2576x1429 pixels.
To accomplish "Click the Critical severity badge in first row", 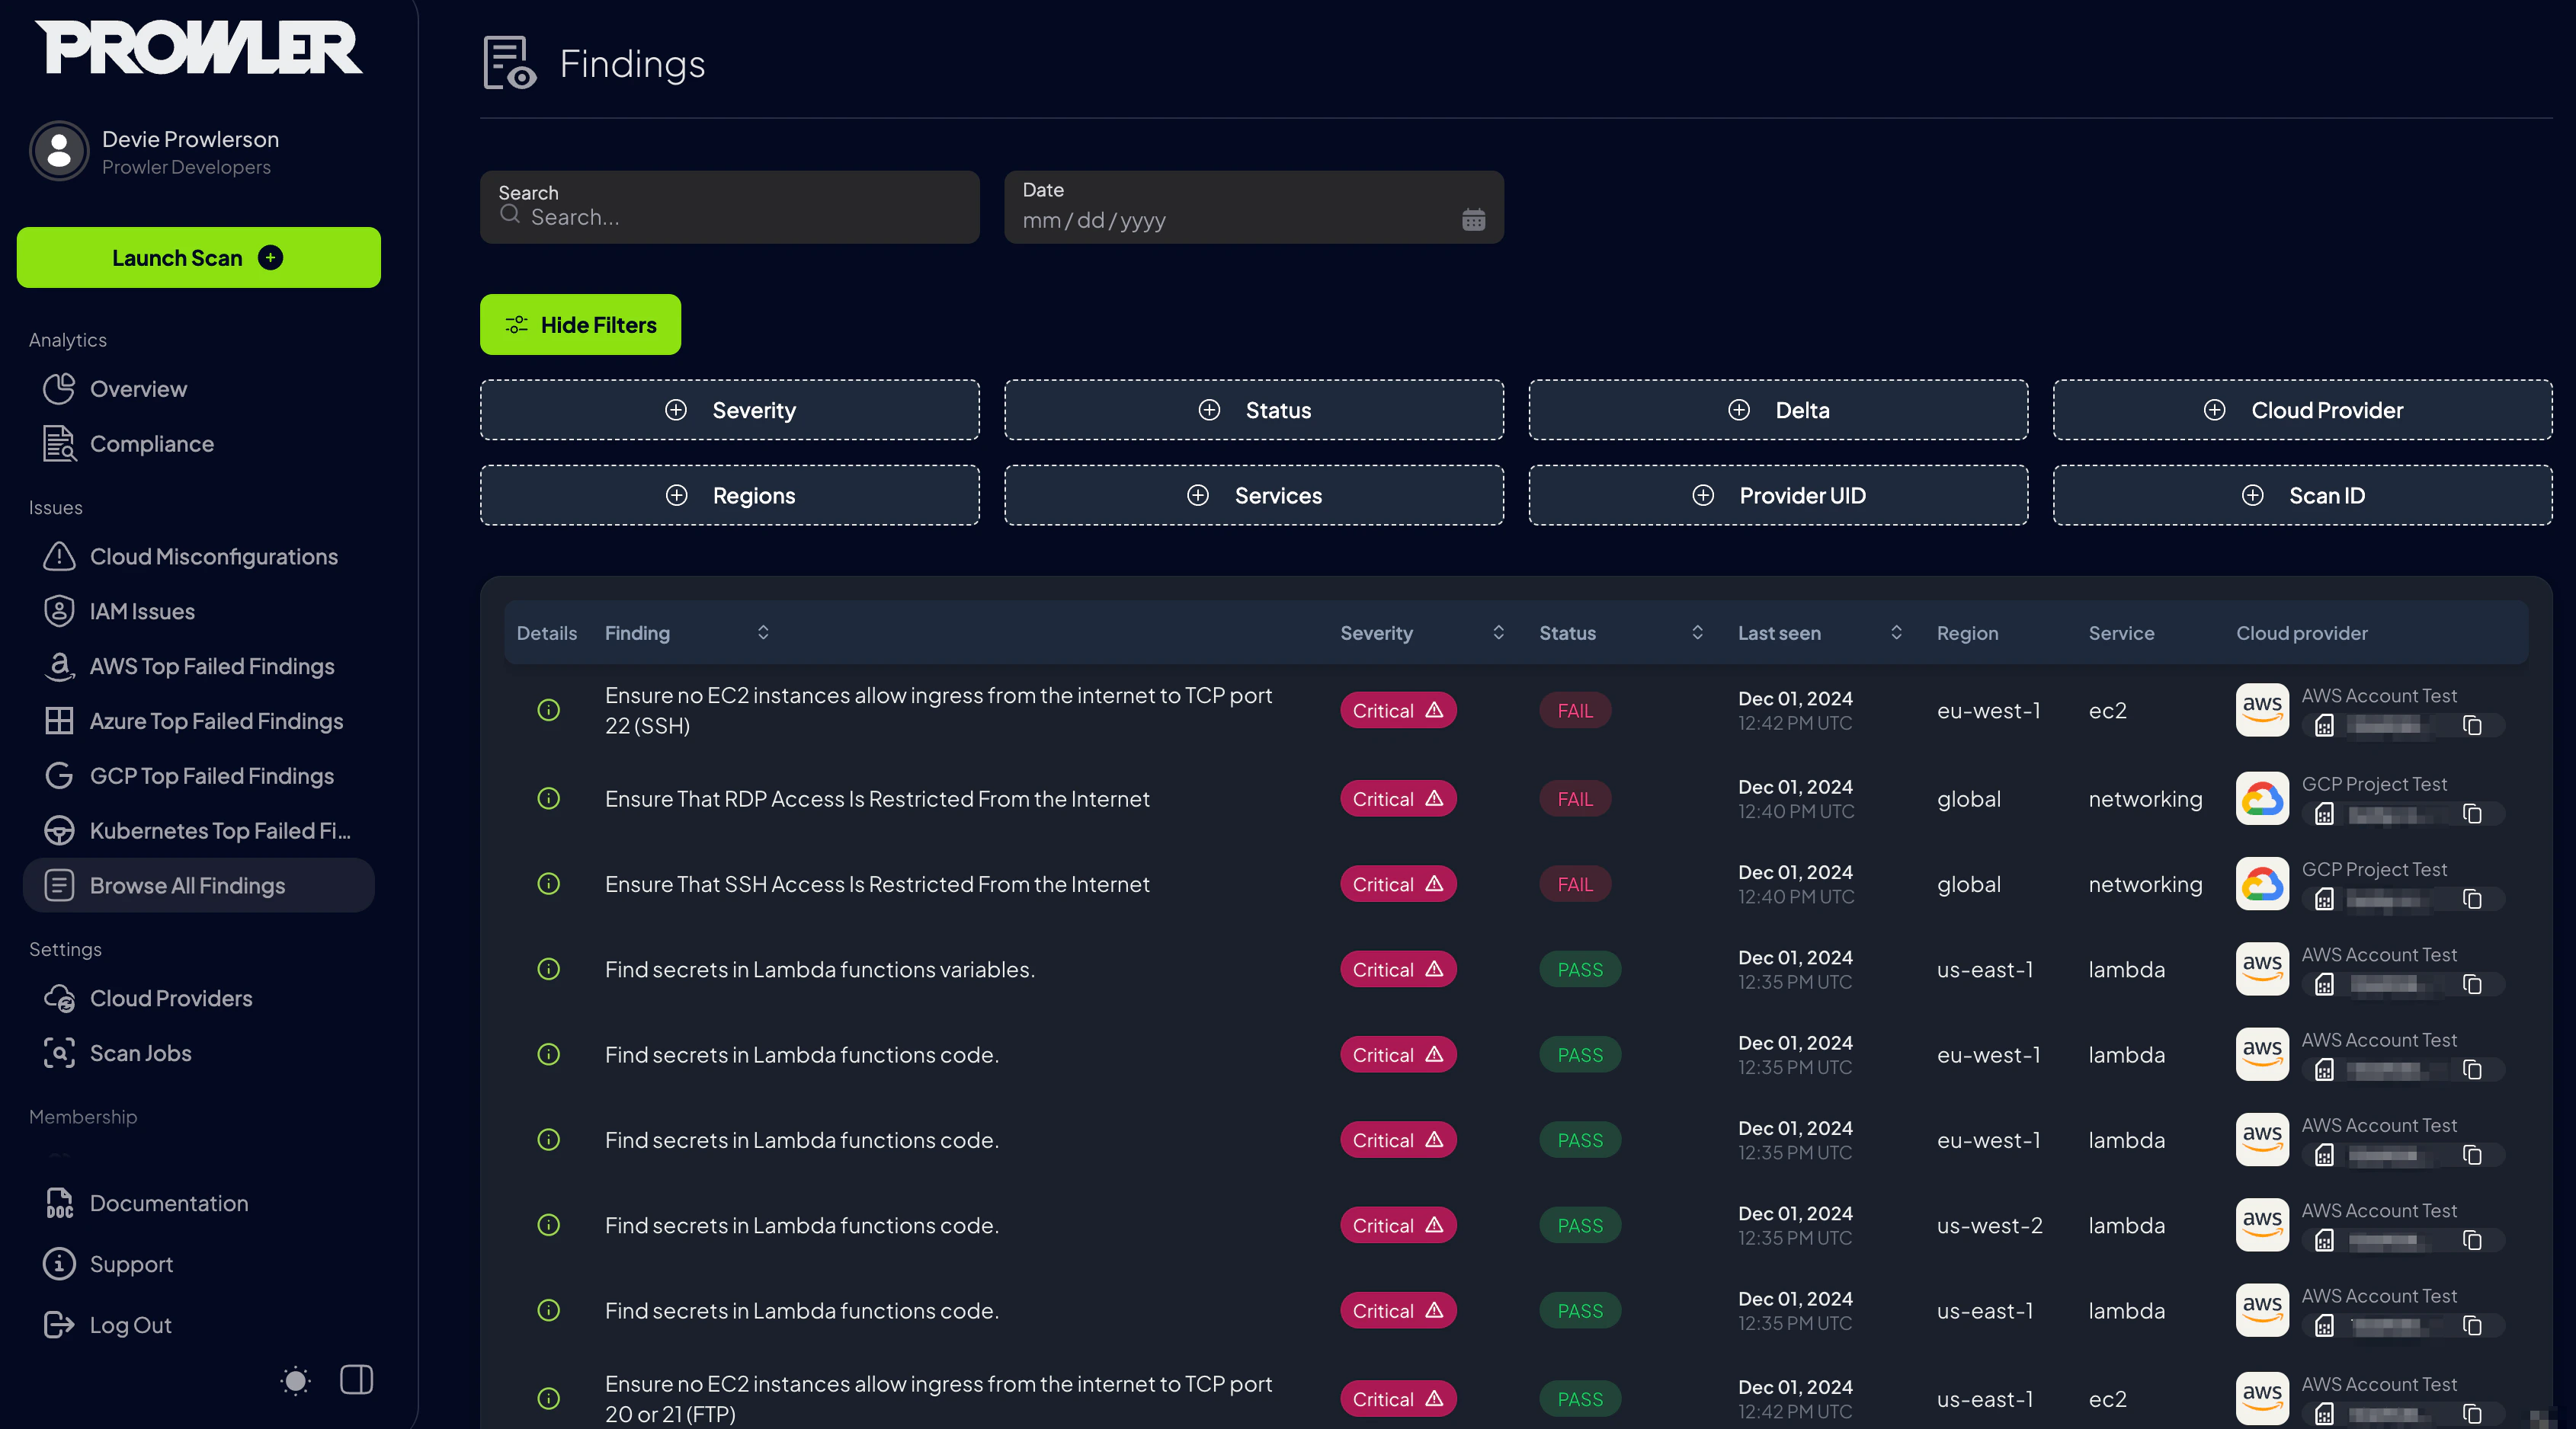I will point(1397,711).
